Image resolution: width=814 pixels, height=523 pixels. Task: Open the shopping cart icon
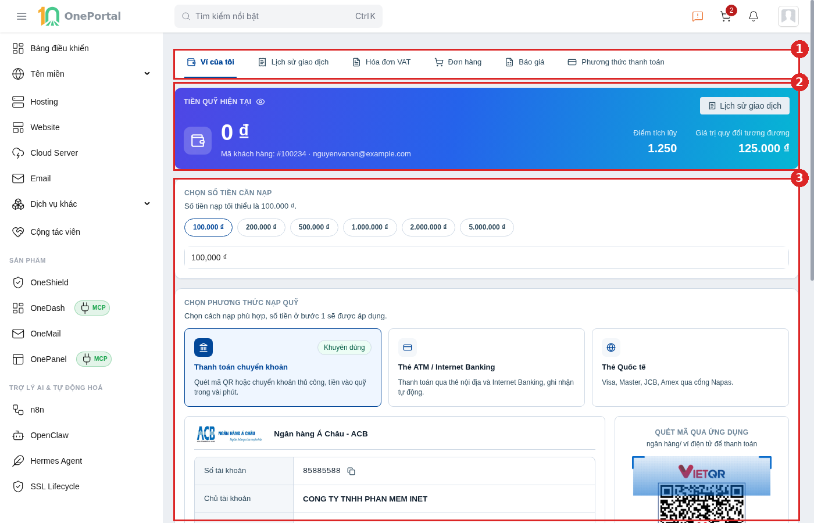726,16
